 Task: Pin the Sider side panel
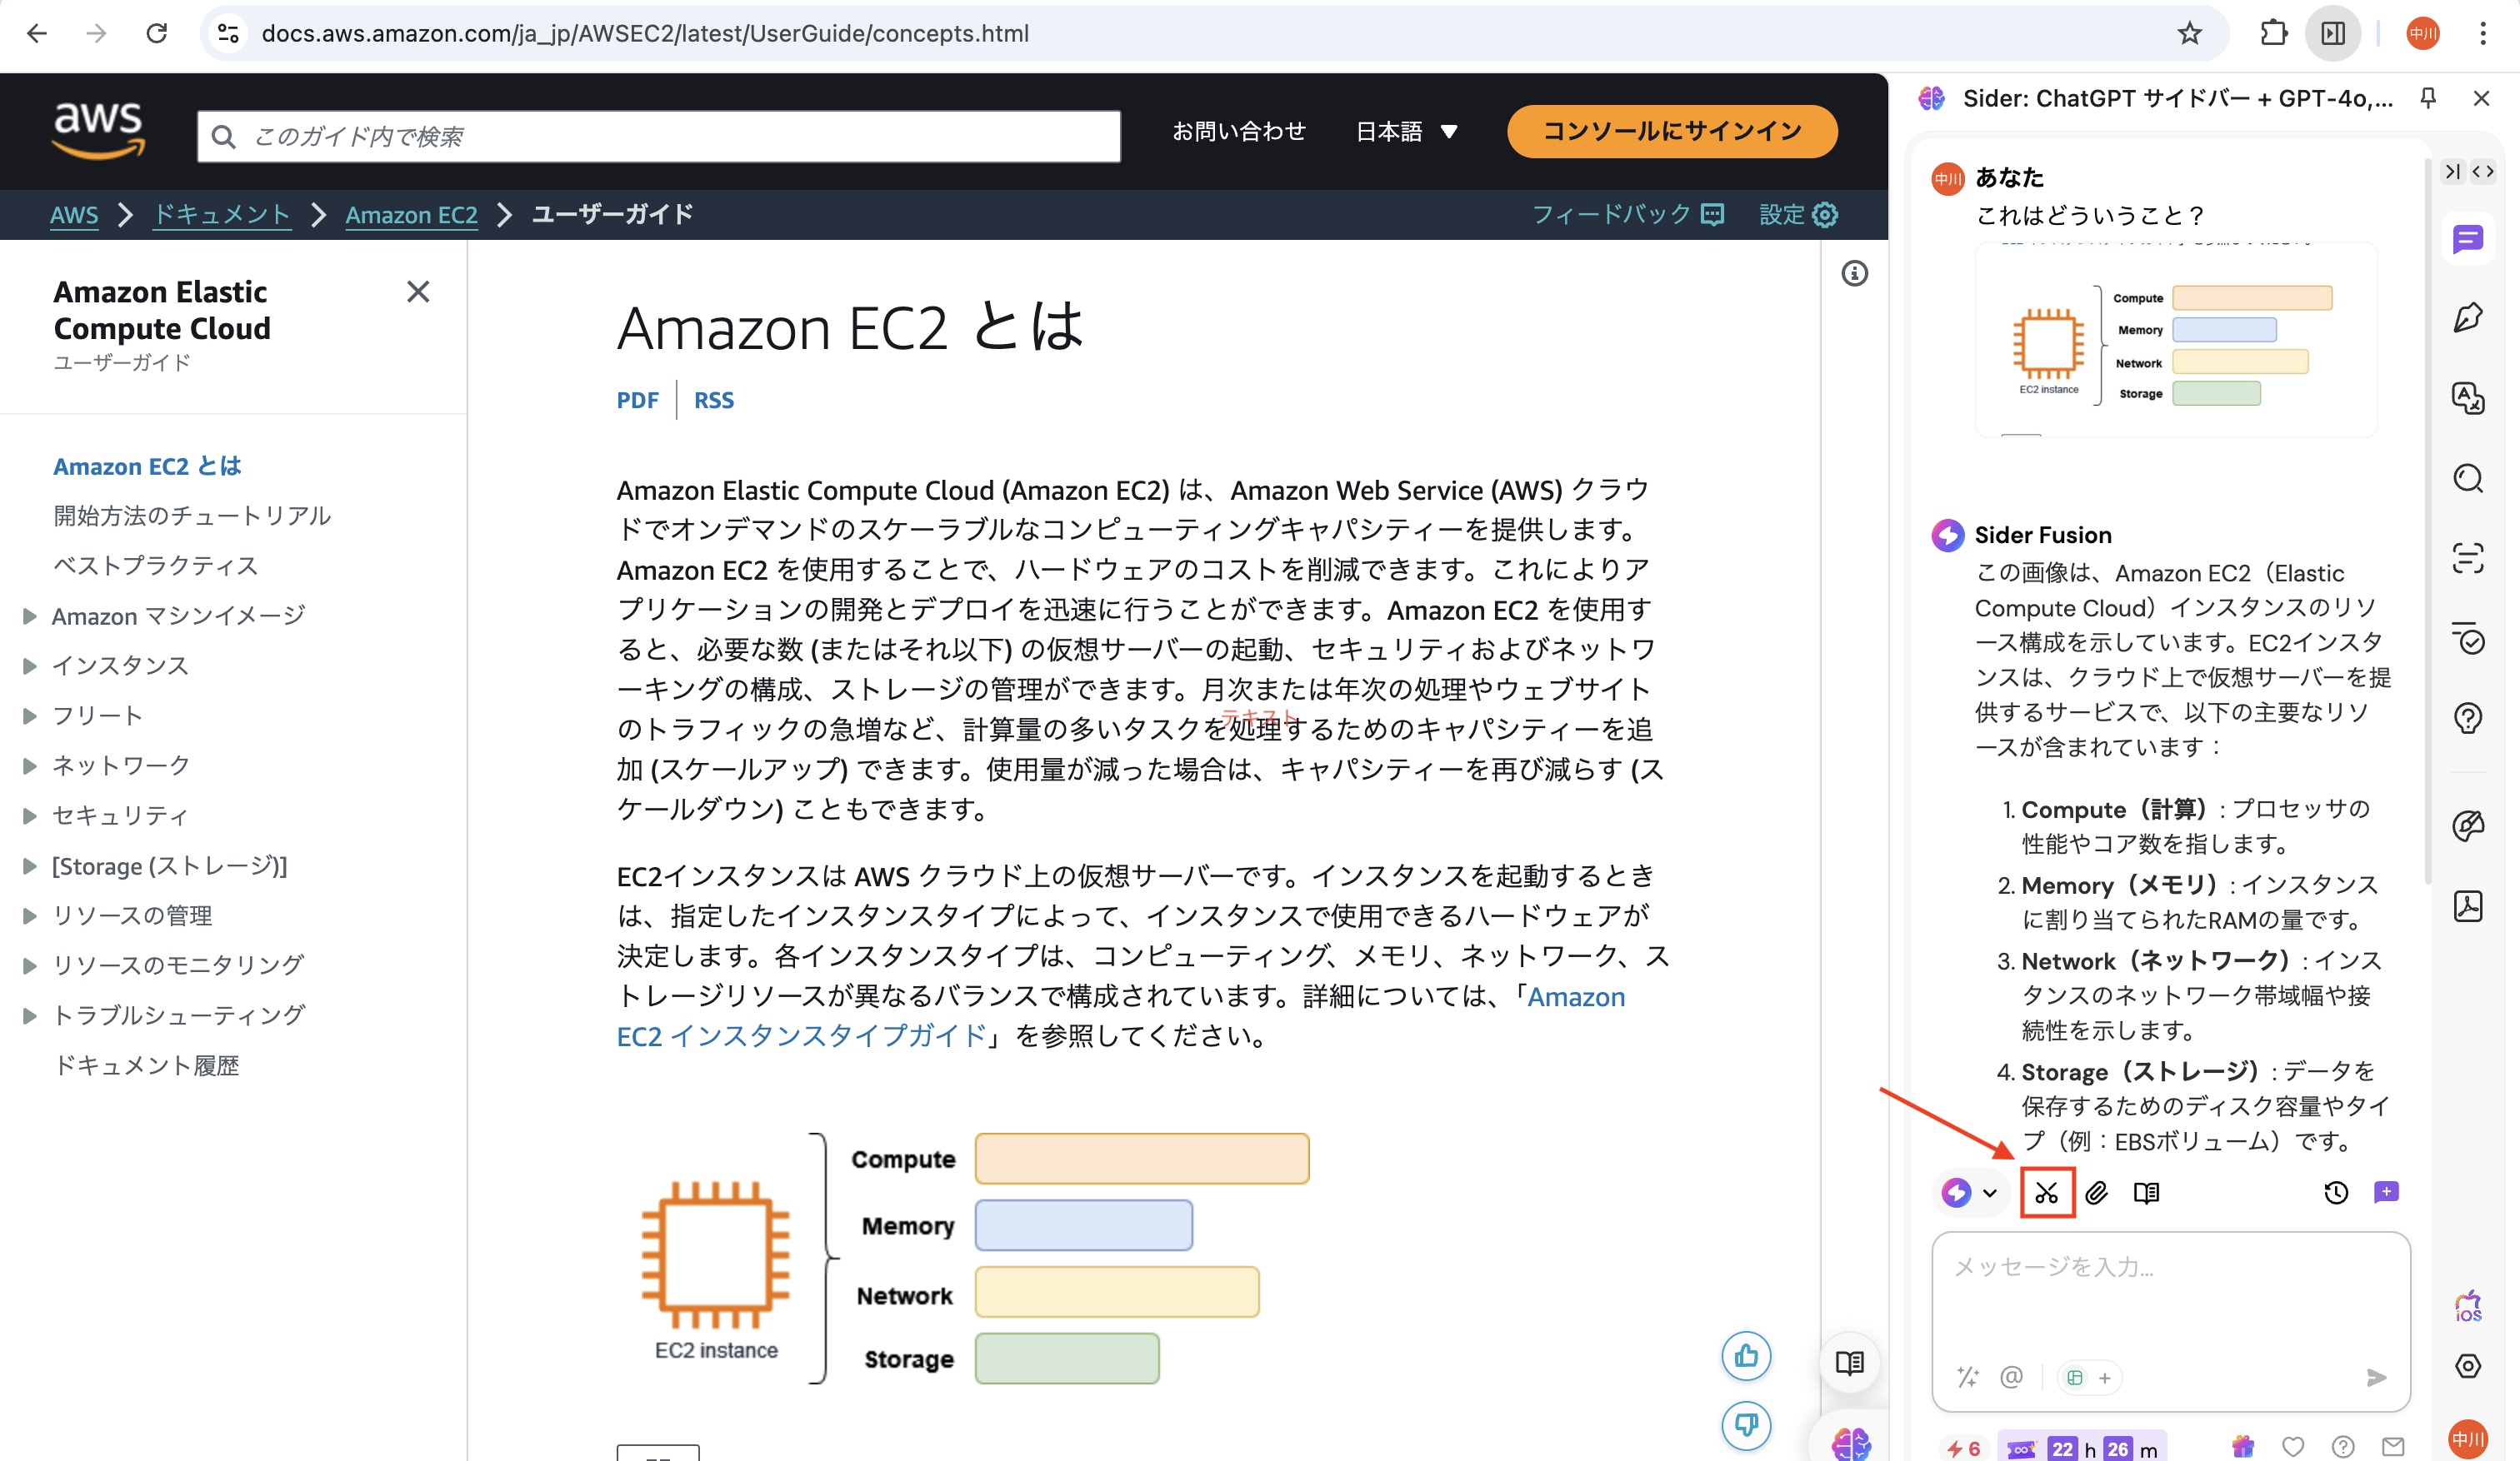coord(2428,97)
